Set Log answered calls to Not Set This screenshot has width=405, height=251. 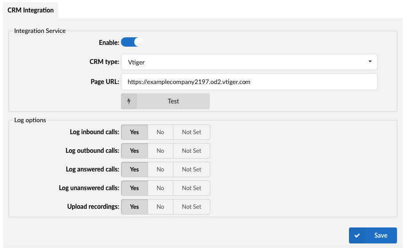(x=192, y=169)
